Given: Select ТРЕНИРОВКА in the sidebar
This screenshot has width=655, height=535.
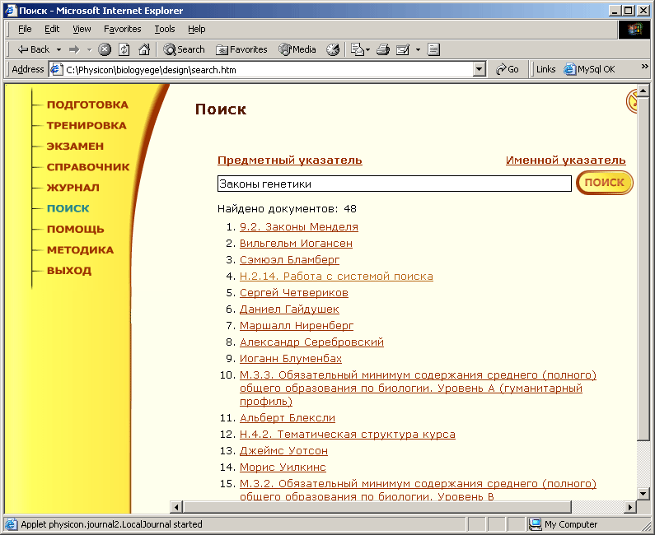Looking at the screenshot, I should tap(87, 126).
